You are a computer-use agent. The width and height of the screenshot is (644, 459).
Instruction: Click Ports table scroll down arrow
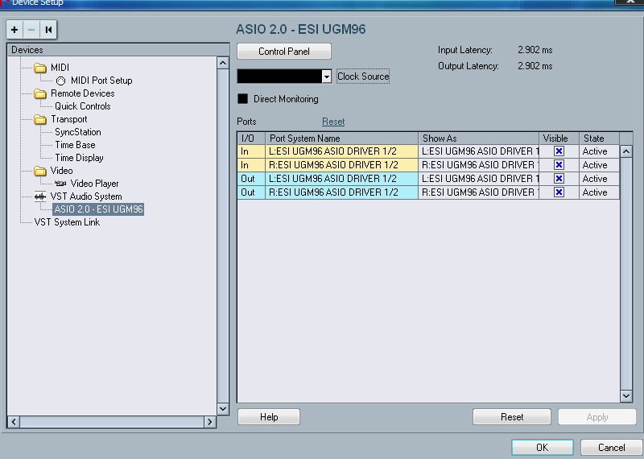626,396
